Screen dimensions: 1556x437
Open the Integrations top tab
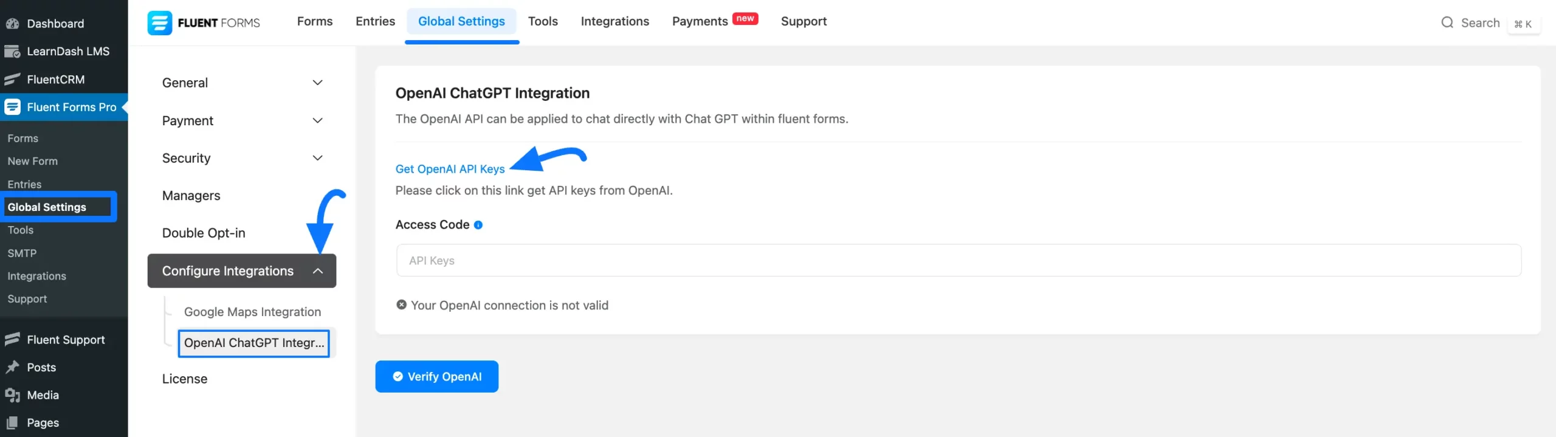[614, 21]
